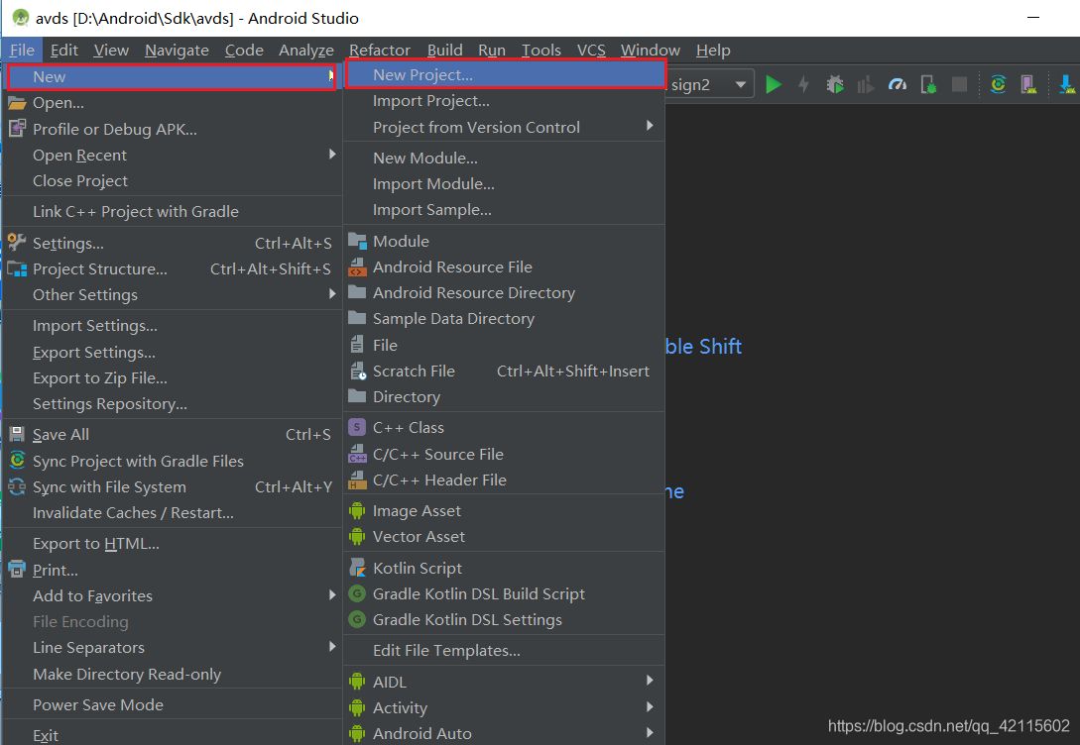Expand the AIDL submenu arrow
This screenshot has height=745, width=1080.
tap(649, 681)
